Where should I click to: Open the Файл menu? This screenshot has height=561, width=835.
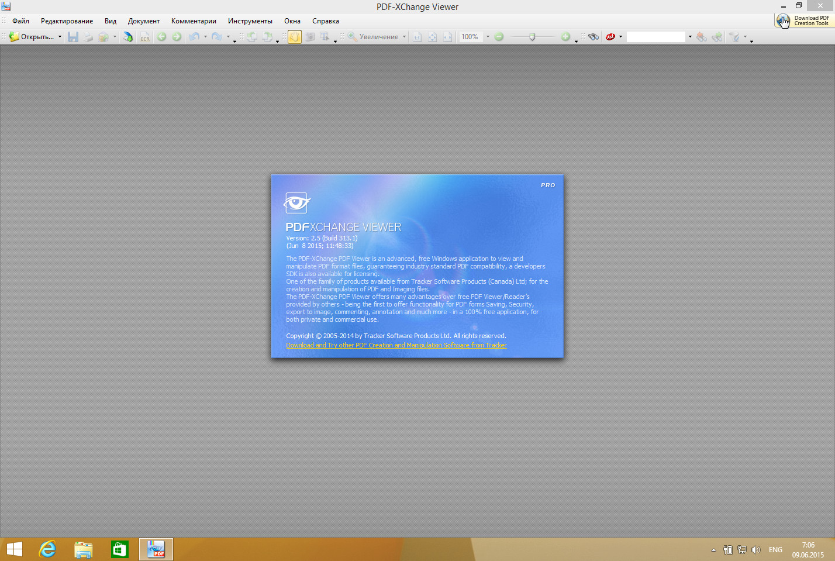click(21, 21)
